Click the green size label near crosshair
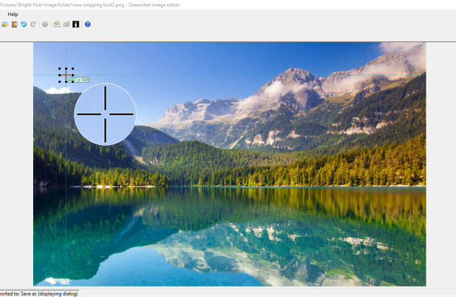The width and height of the screenshot is (456, 297). point(79,79)
